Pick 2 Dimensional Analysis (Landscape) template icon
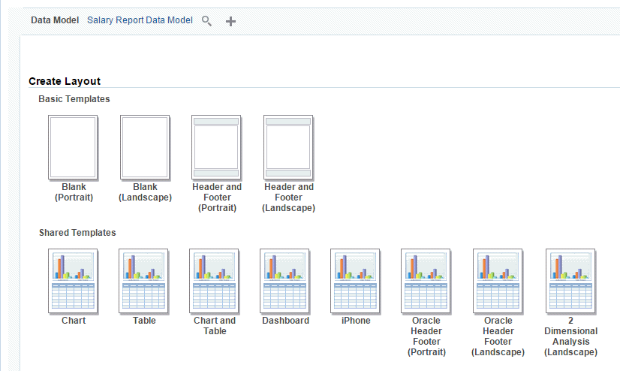 coord(570,281)
